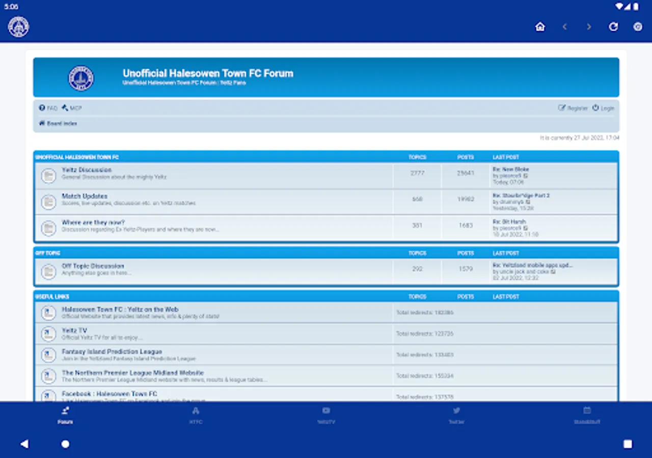The width and height of the screenshot is (652, 458).
Task: Open the Match Updates forum
Action: tap(85, 196)
